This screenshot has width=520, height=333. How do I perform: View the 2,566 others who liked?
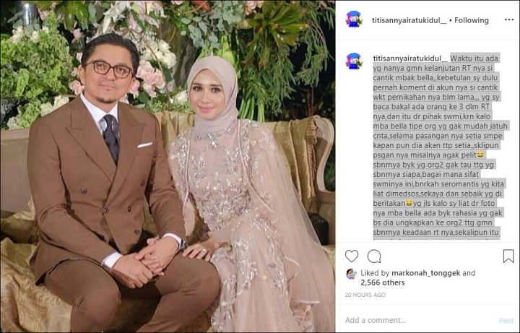[383, 282]
